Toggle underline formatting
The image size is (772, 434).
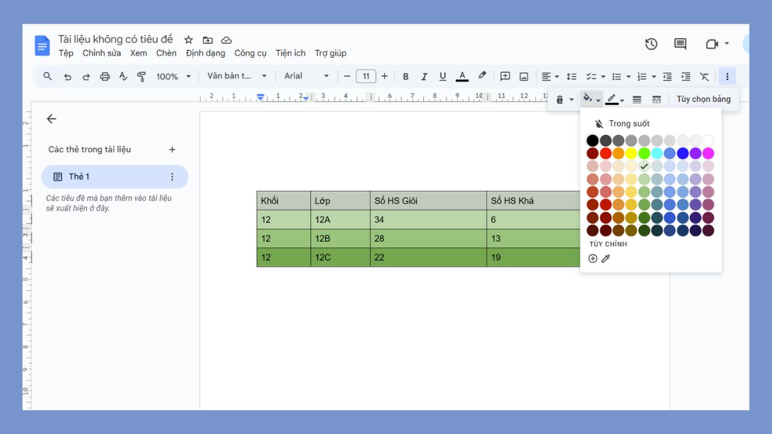443,77
